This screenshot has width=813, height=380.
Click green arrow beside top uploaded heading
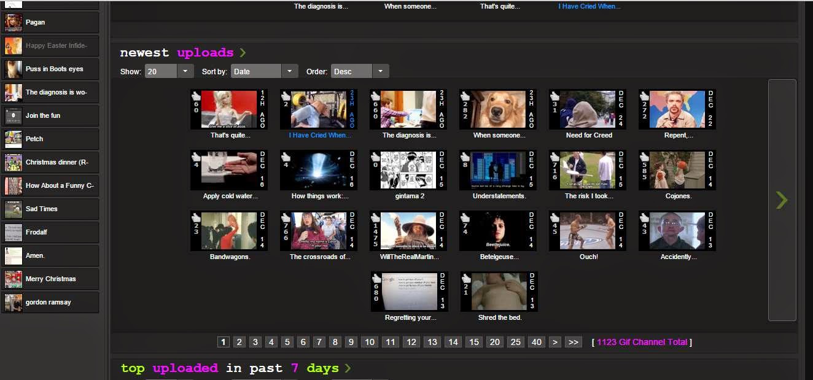click(348, 368)
